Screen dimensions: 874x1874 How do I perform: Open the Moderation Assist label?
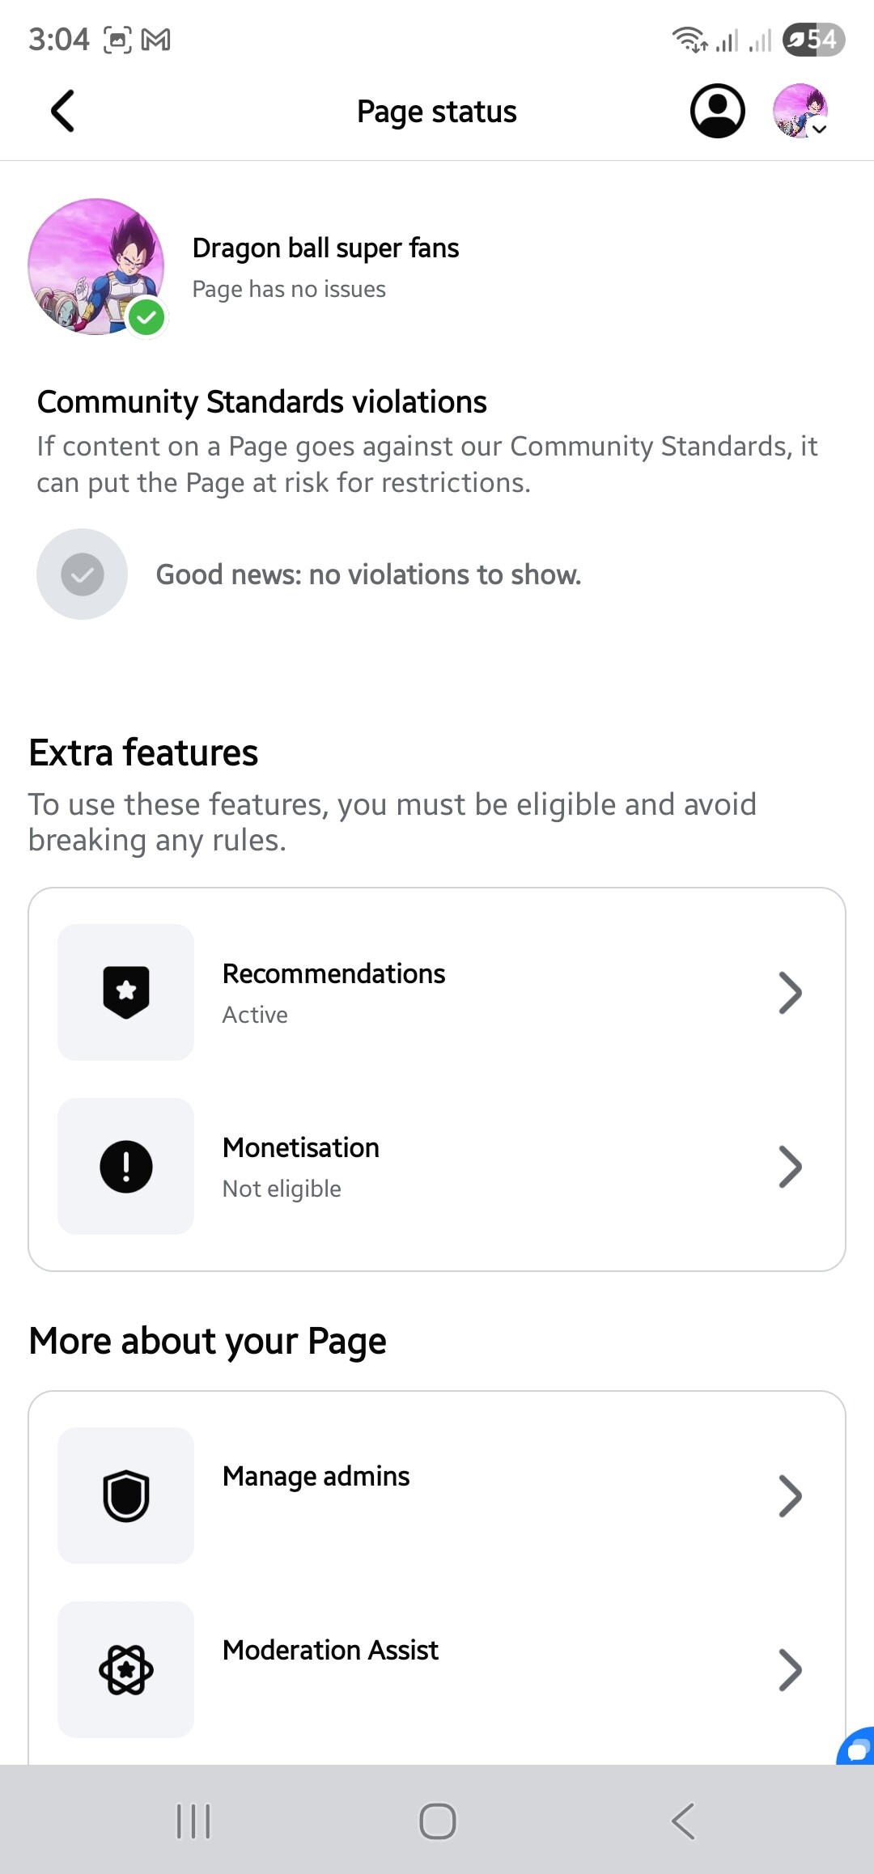(x=330, y=1651)
